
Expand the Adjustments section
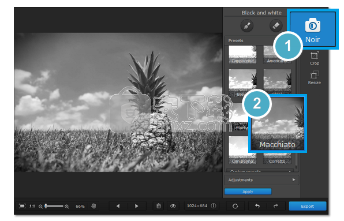coord(261,180)
